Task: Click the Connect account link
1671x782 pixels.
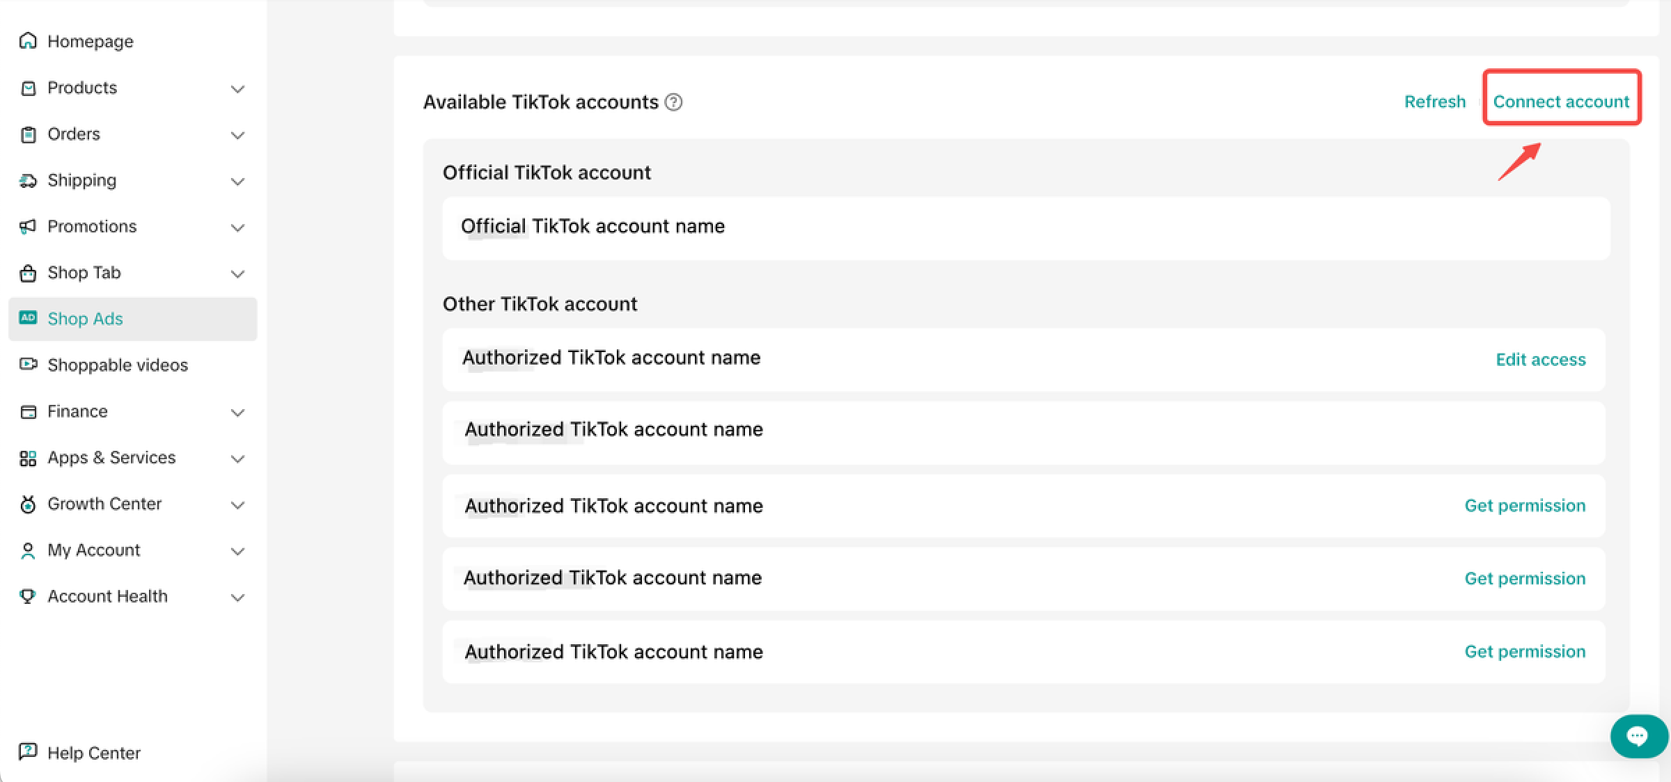Action: coord(1561,102)
